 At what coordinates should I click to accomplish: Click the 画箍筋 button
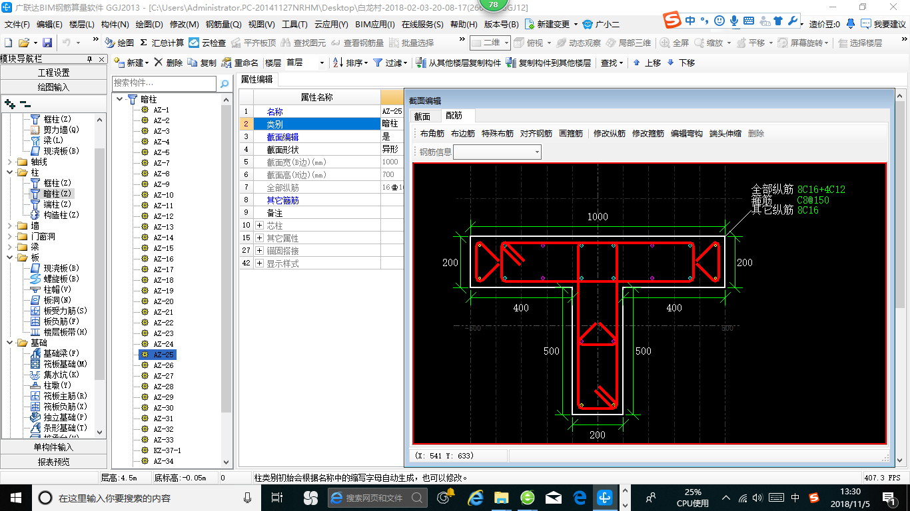point(571,134)
